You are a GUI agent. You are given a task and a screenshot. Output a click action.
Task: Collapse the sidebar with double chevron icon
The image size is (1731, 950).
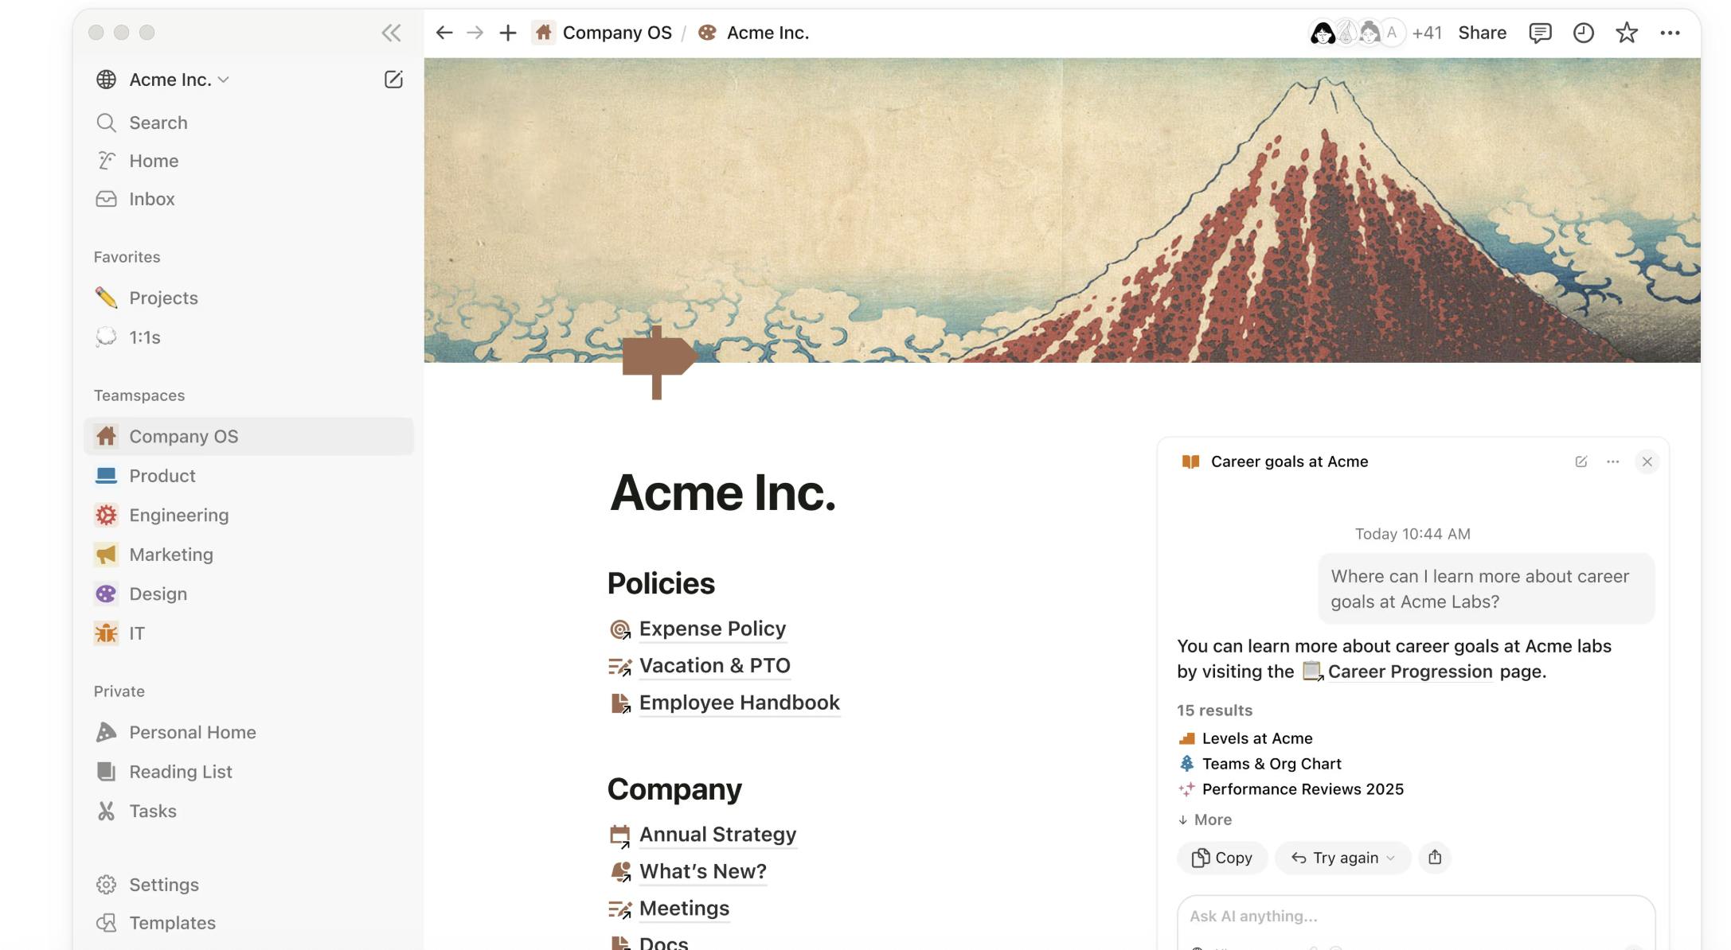coord(390,33)
